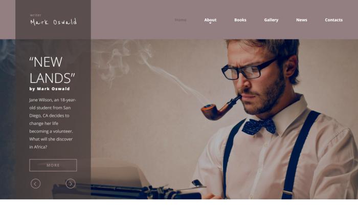Click the dark logo panel background
This screenshot has height=212, width=358.
tap(53, 32)
